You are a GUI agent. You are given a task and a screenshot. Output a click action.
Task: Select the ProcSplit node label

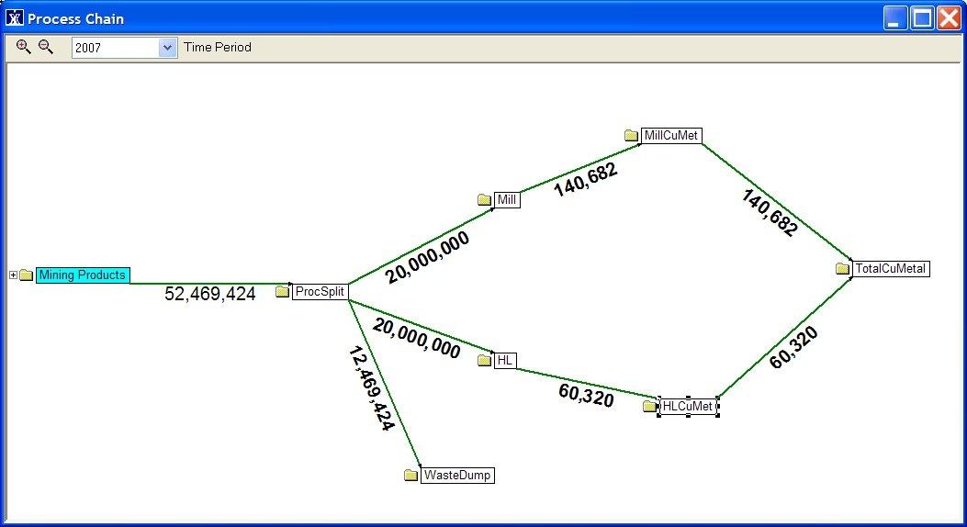(320, 292)
